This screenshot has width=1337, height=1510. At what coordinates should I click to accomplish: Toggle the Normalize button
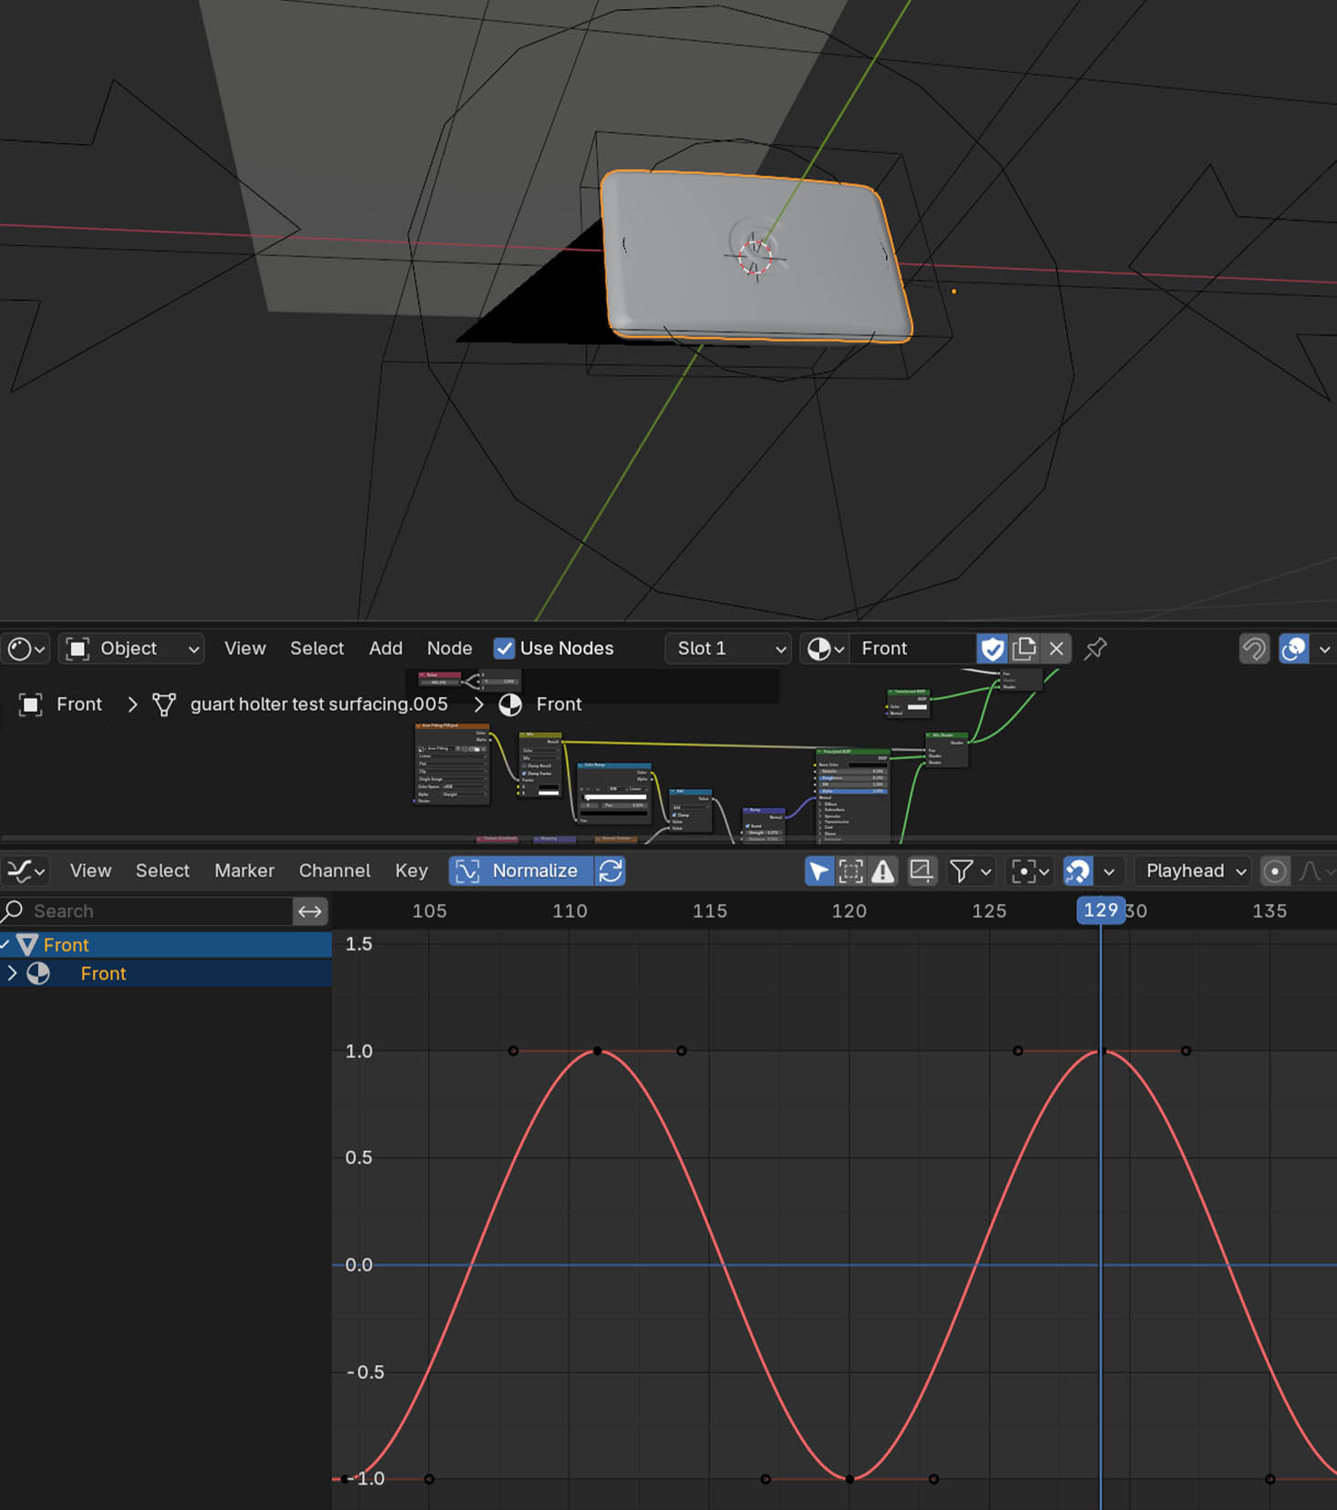click(x=520, y=871)
